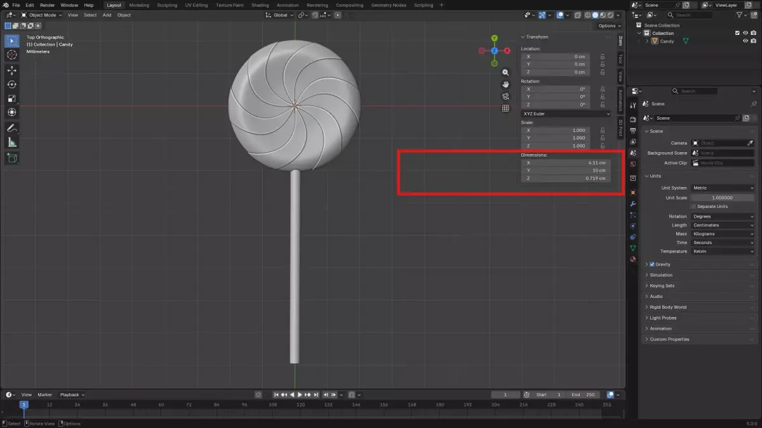762x428 pixels.
Task: Expand the Simulation panel
Action: click(660, 275)
